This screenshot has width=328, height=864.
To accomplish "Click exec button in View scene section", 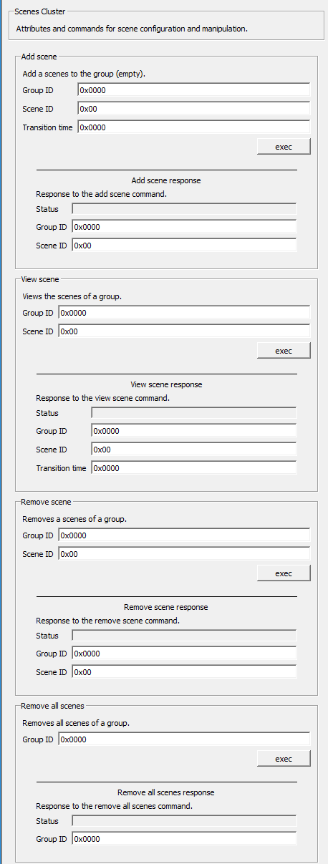I will (284, 351).
